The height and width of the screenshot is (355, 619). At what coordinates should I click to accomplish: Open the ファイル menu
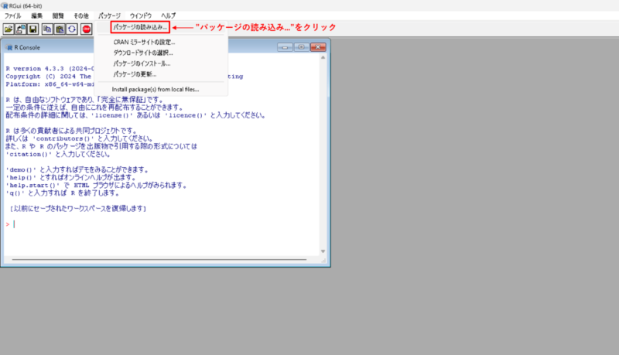tap(12, 15)
